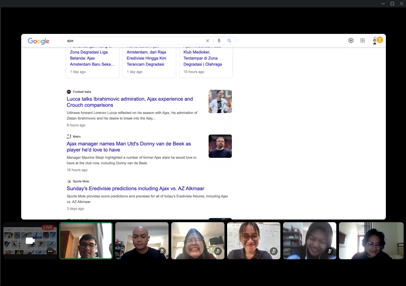Click the camera icon on presentation tile
This screenshot has width=406, height=286.
30,241
